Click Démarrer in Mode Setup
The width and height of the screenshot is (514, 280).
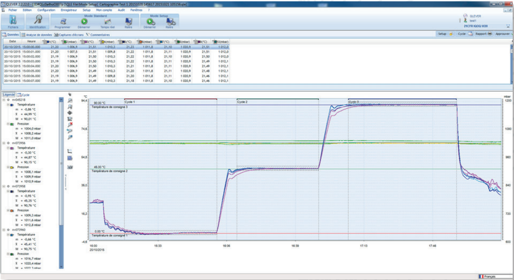pos(150,22)
